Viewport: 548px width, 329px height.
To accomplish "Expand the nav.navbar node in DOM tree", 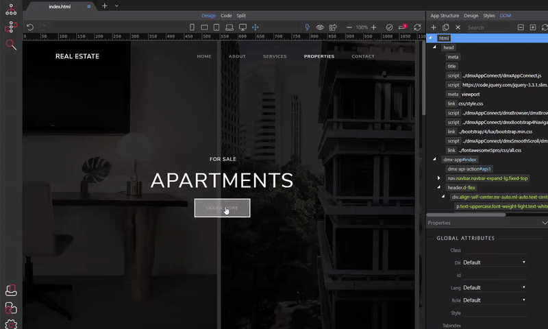I will 439,178.
